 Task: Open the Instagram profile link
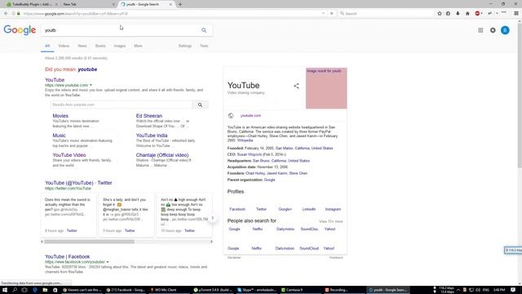point(333,209)
